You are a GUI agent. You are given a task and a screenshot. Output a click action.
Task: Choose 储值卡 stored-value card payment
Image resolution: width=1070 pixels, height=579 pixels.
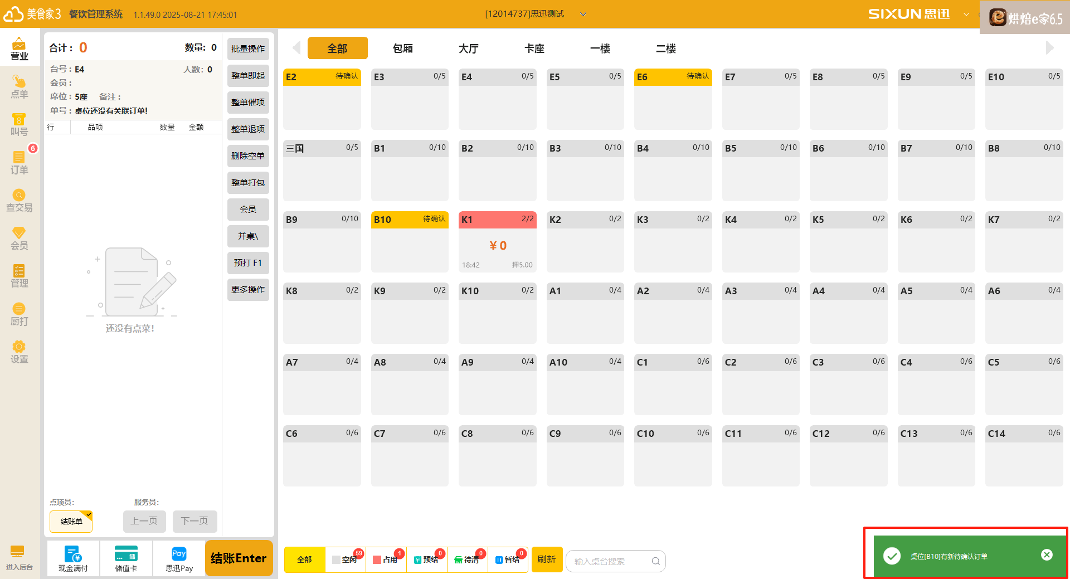click(126, 558)
